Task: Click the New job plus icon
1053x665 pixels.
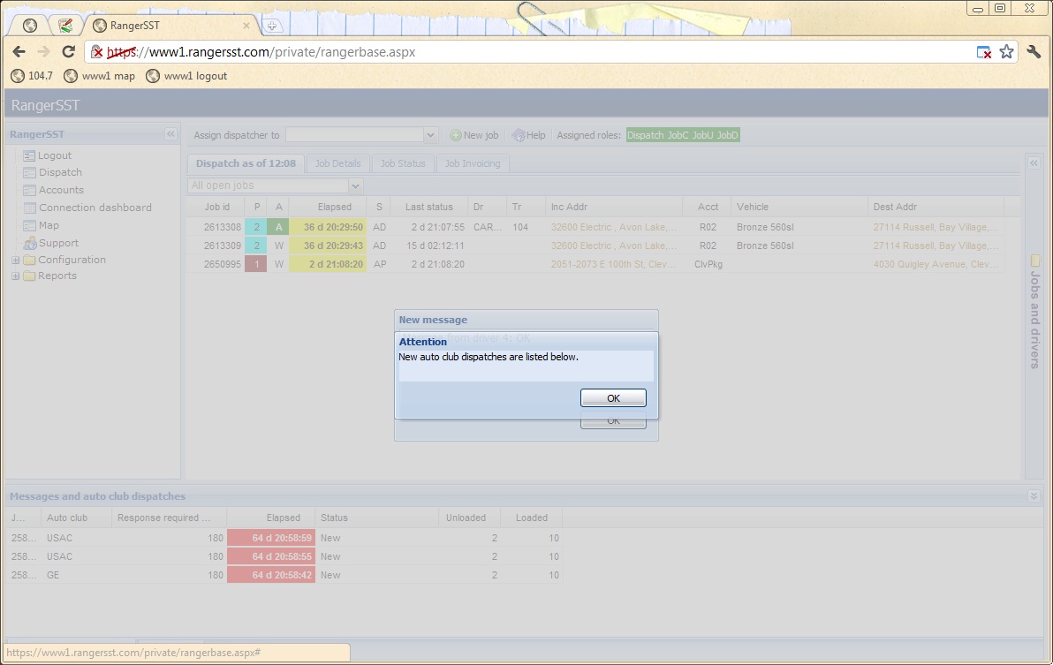Action: pos(456,135)
